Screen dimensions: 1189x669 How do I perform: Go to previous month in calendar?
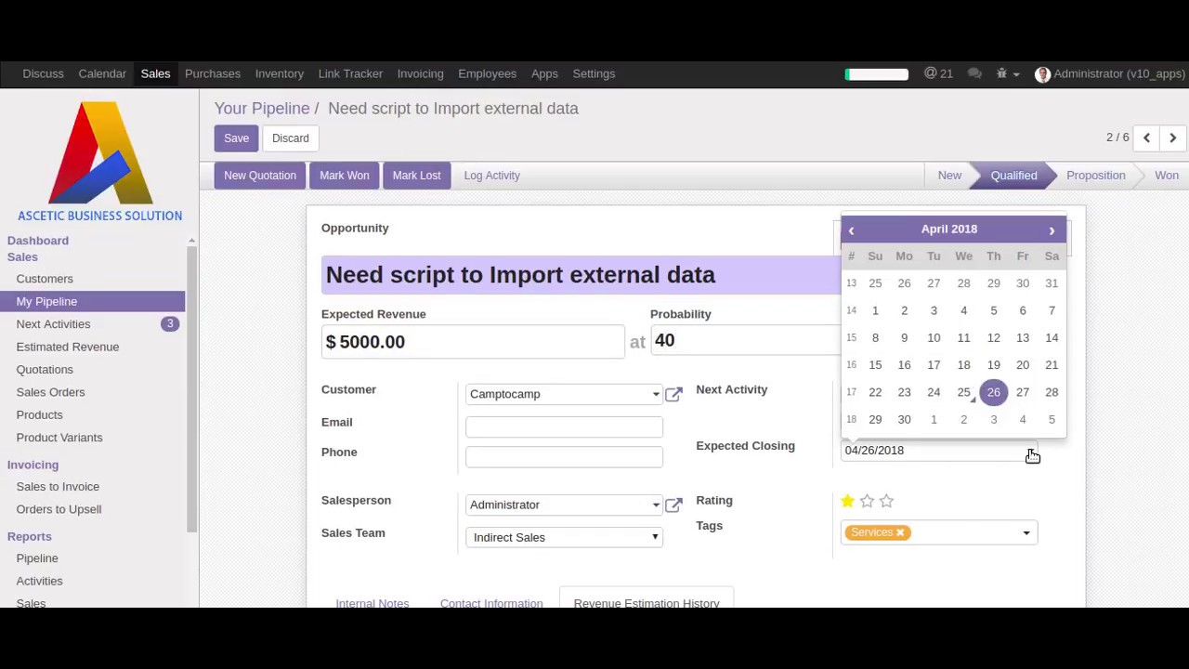click(x=851, y=230)
